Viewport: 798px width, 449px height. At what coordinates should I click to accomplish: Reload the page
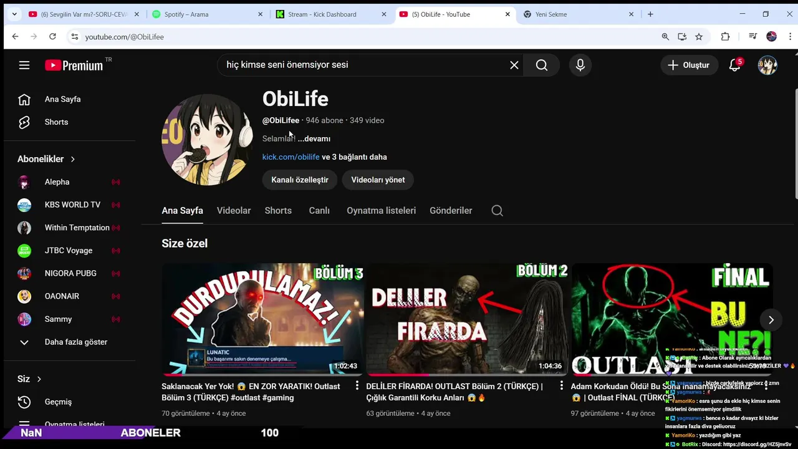(x=52, y=37)
